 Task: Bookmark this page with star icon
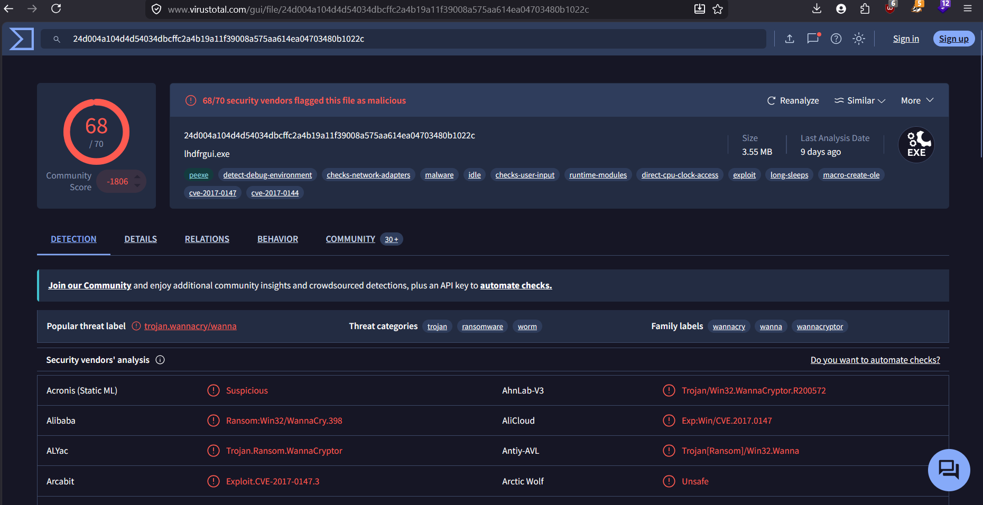[x=718, y=9]
